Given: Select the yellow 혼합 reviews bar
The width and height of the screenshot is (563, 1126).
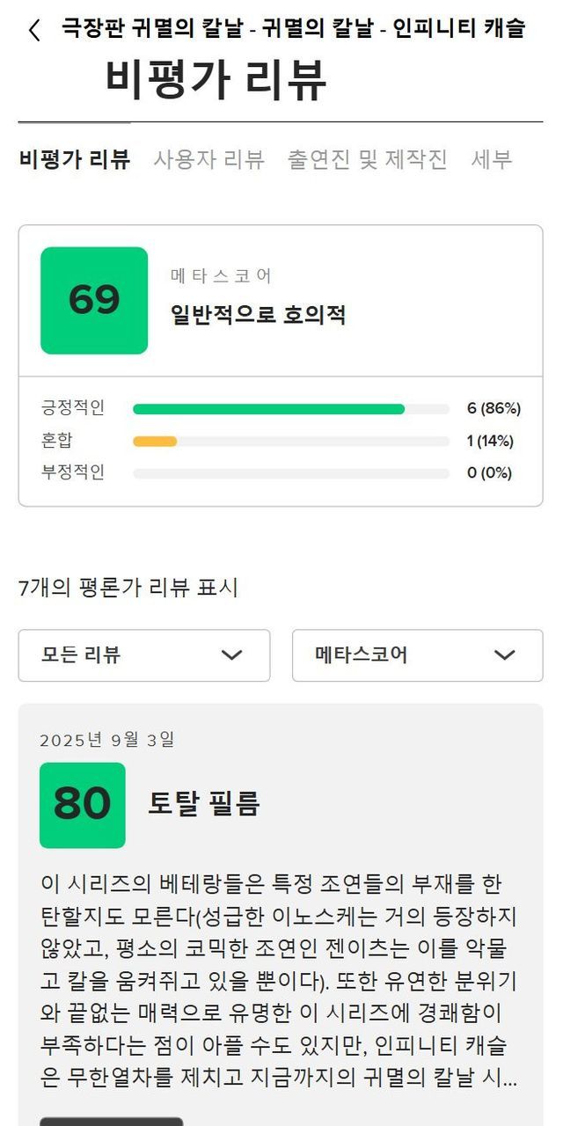Looking at the screenshot, I should (155, 441).
